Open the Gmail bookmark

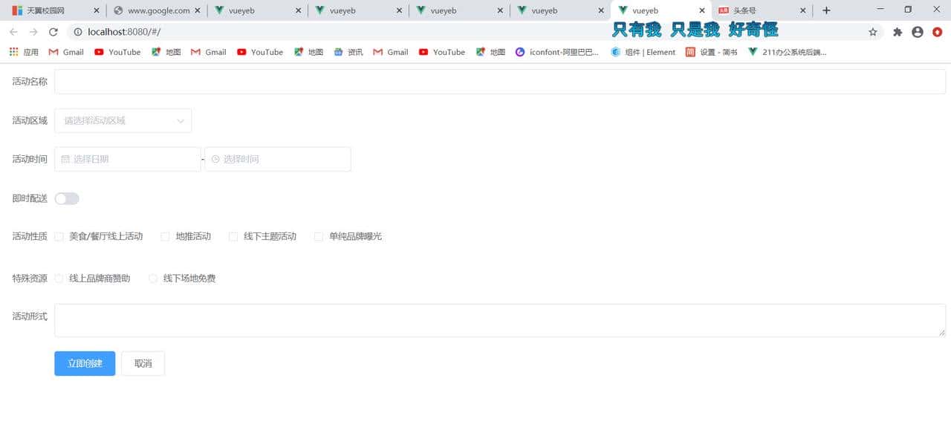click(x=65, y=52)
